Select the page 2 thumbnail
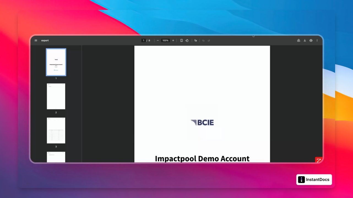 56,96
